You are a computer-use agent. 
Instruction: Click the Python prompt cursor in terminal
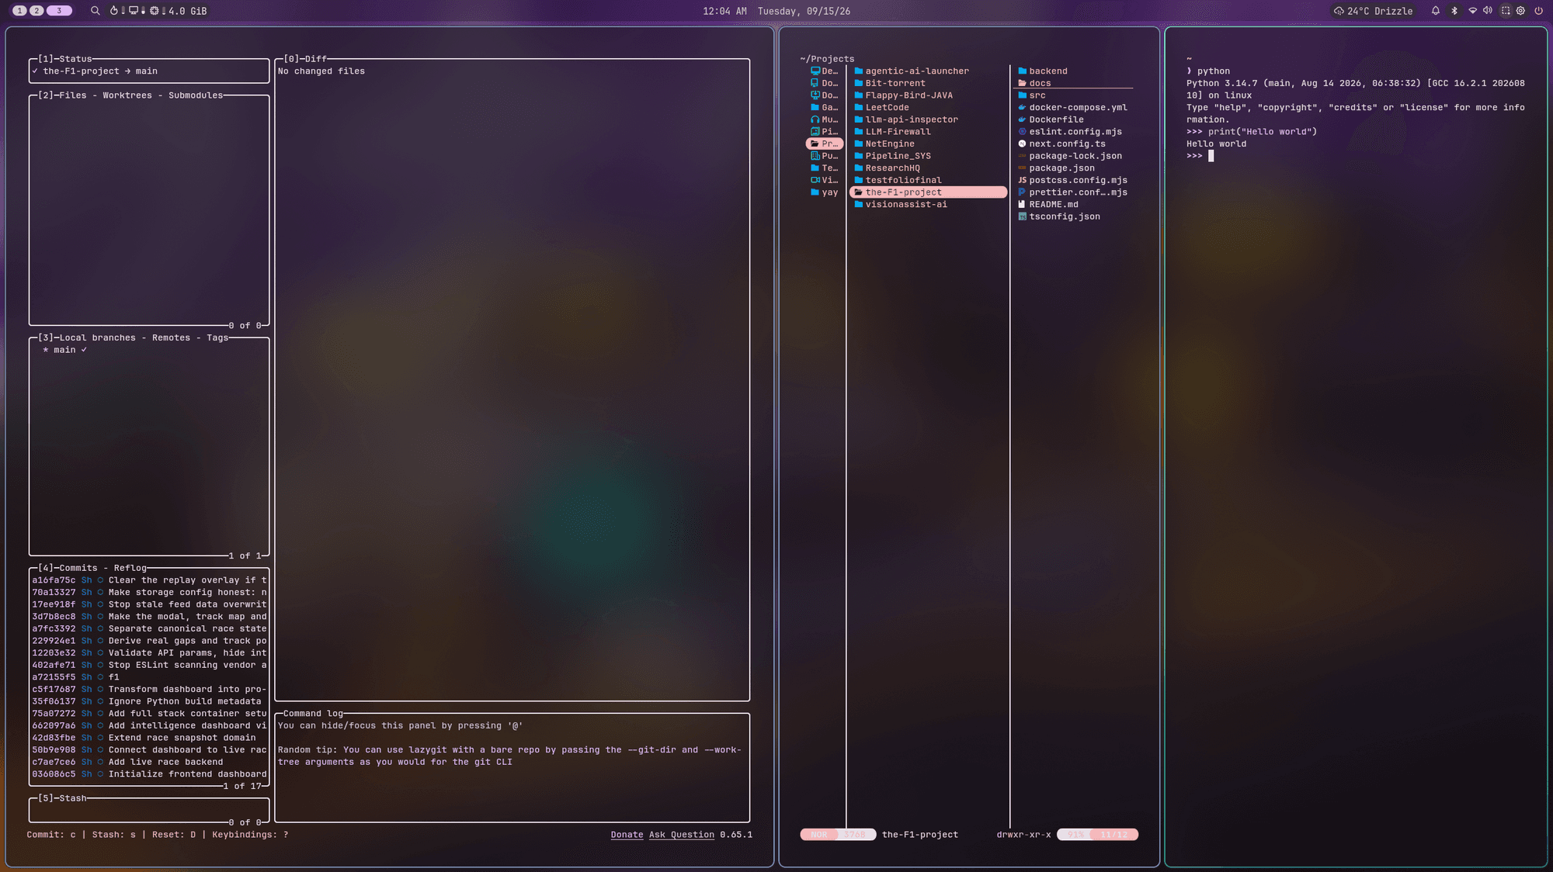[x=1211, y=156]
